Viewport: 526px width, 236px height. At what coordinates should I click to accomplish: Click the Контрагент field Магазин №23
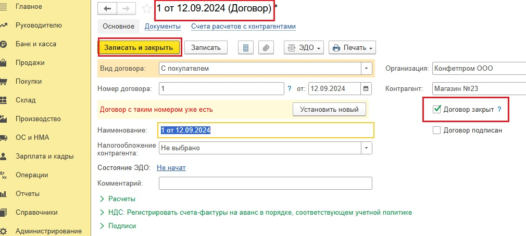(x=479, y=89)
